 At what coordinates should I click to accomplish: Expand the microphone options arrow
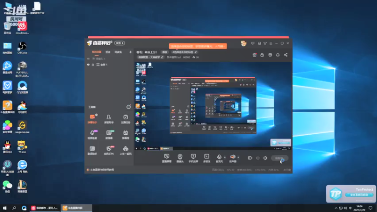225,157
